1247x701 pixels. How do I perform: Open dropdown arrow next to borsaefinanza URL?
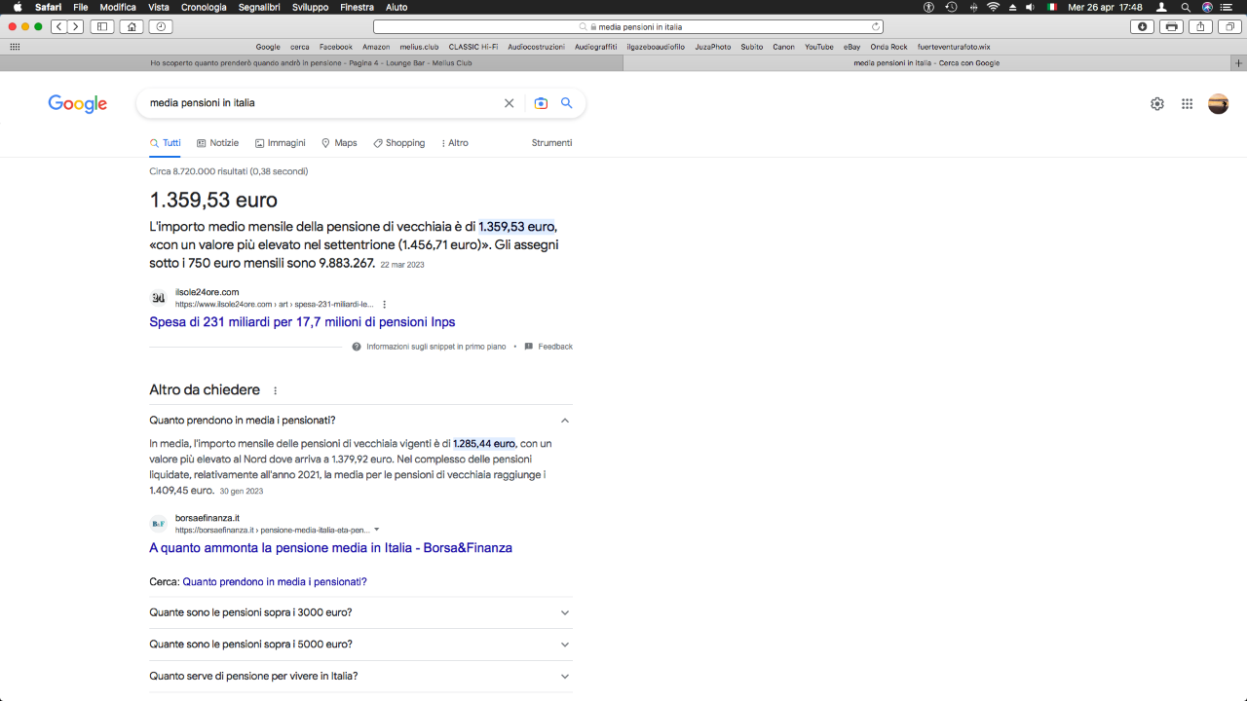(377, 530)
